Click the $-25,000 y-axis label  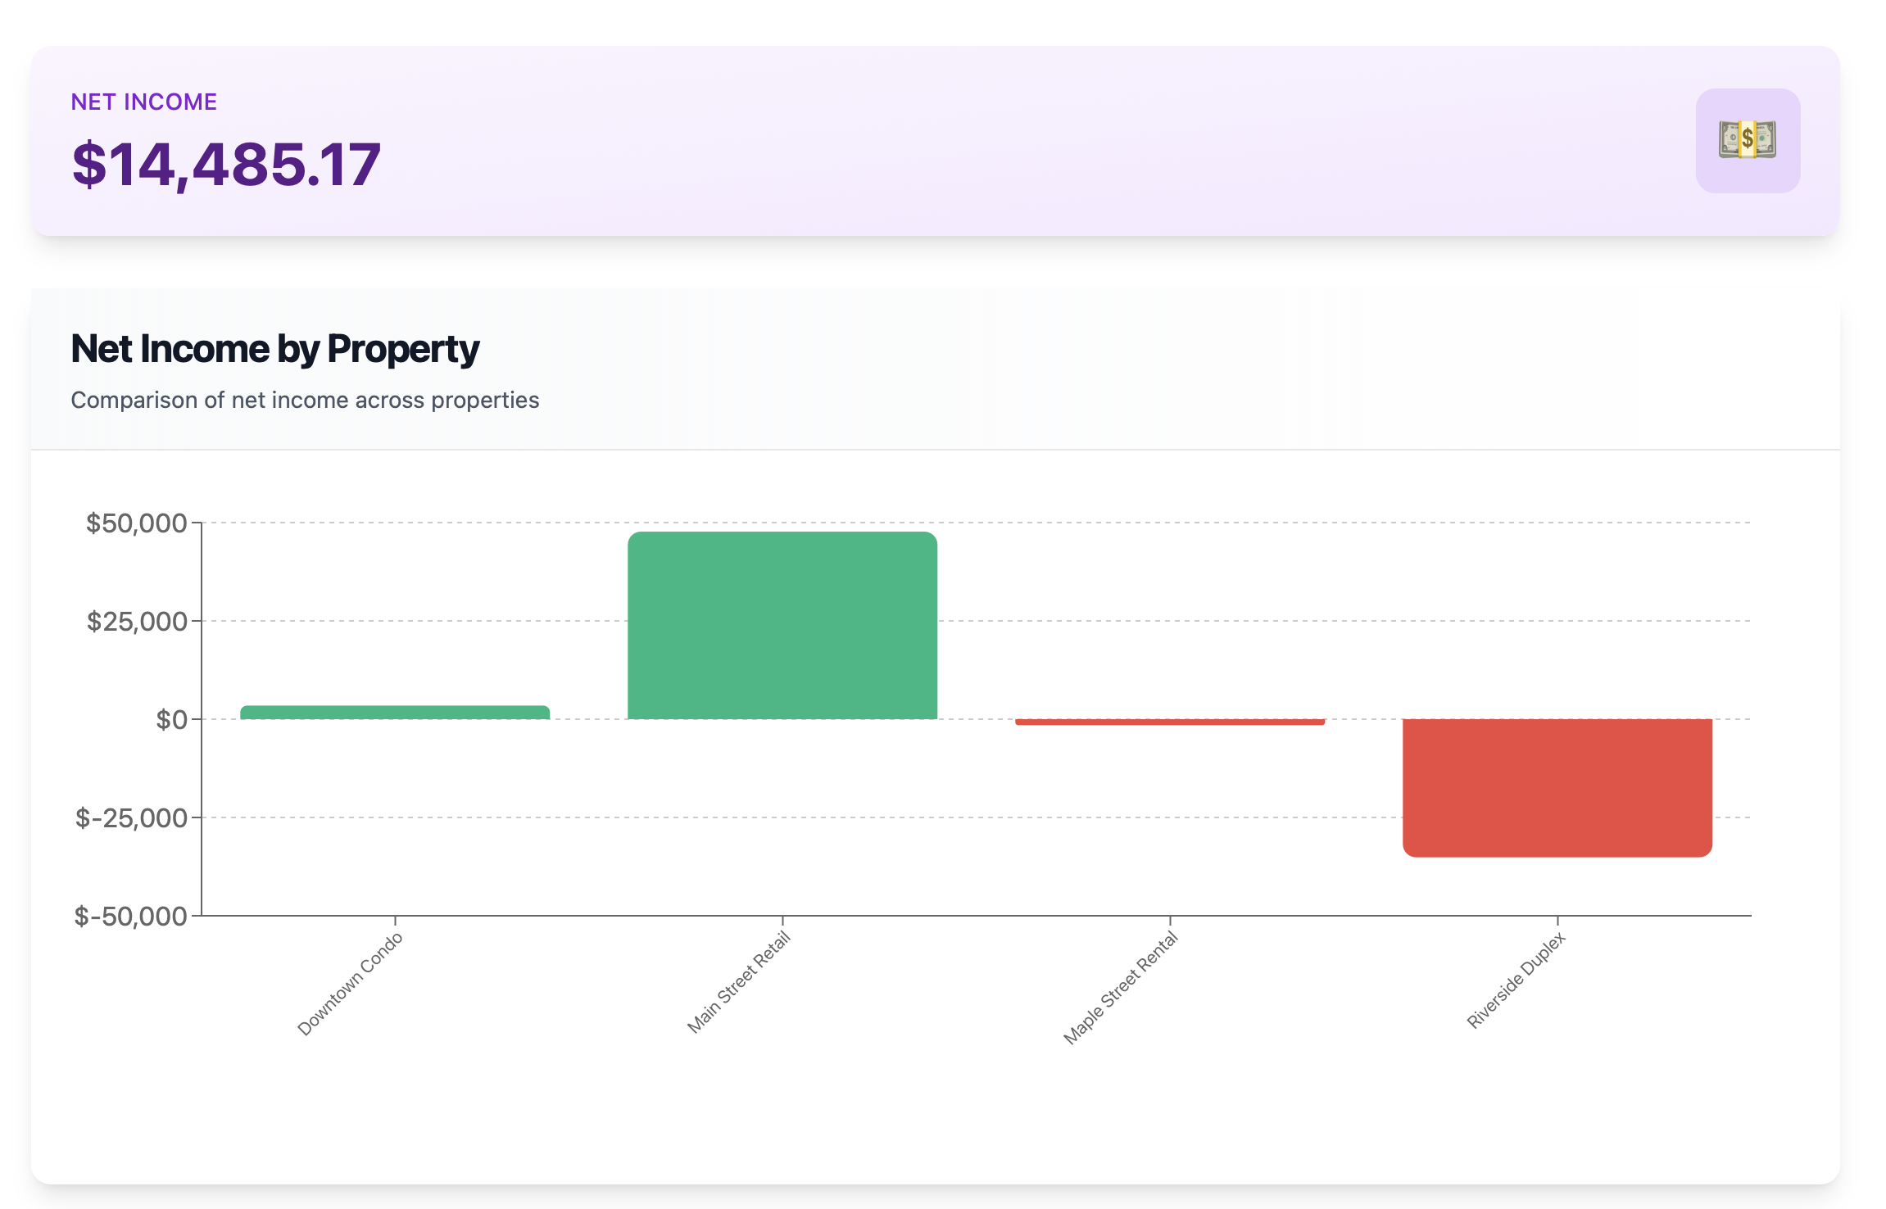(x=131, y=817)
